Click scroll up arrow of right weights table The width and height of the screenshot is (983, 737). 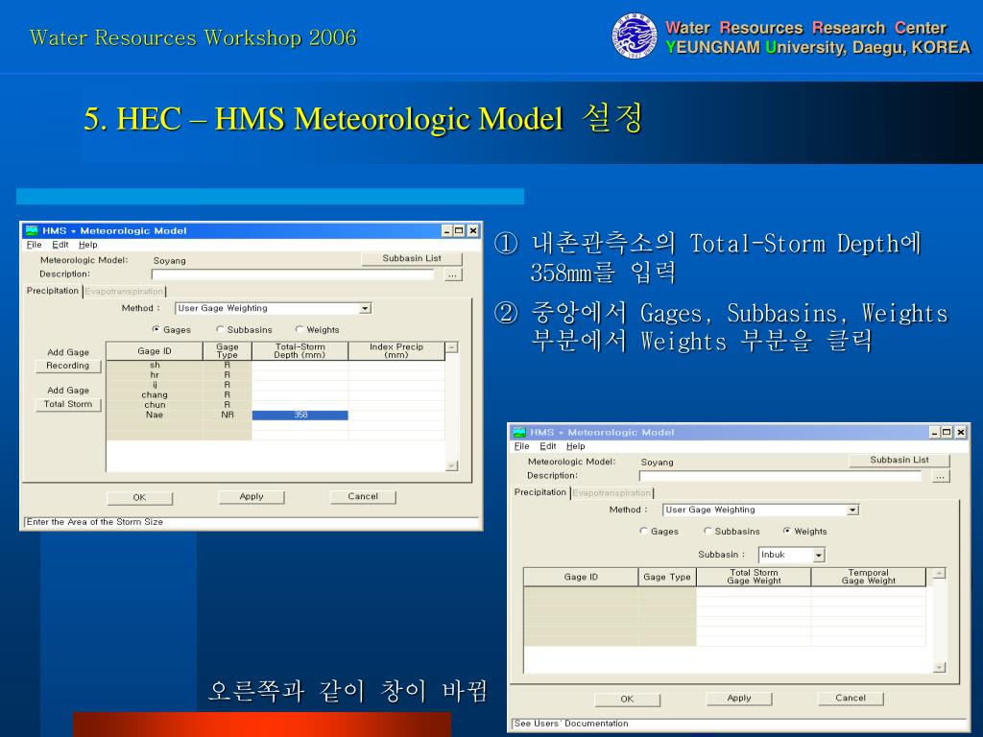[x=939, y=573]
